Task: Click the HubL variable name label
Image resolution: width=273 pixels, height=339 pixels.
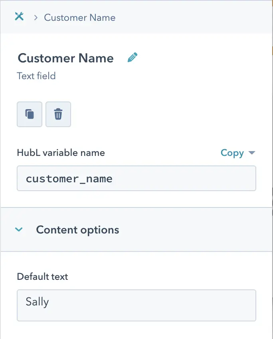Action: (x=61, y=153)
